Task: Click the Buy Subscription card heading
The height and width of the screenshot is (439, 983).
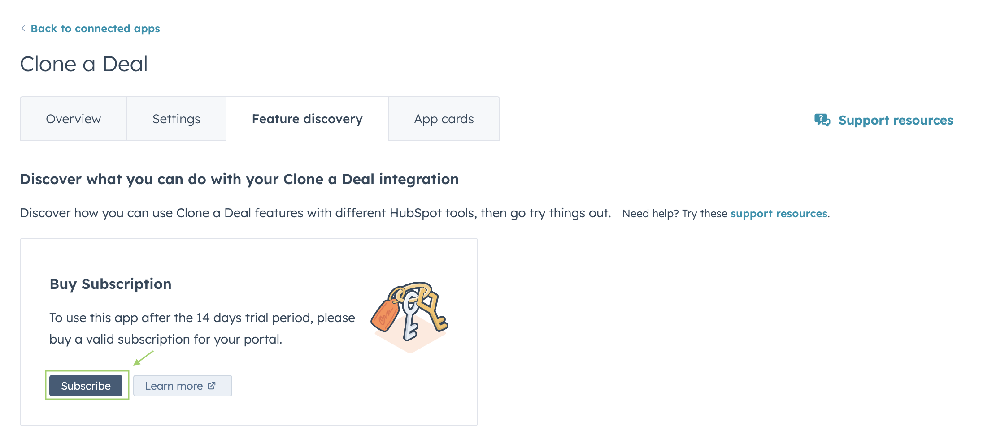Action: click(110, 284)
